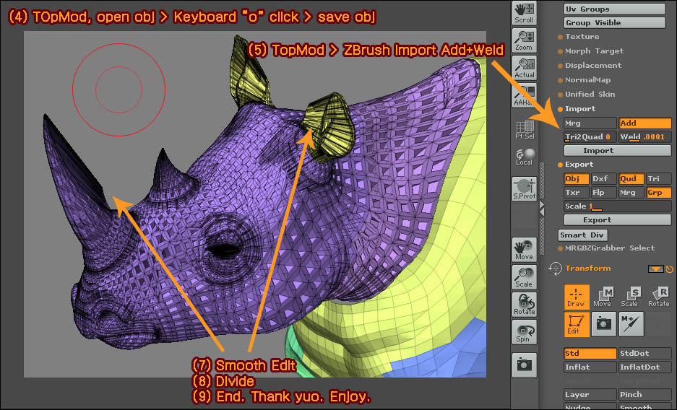Click the Group Visible button
This screenshot has height=410, width=677.
click(614, 23)
